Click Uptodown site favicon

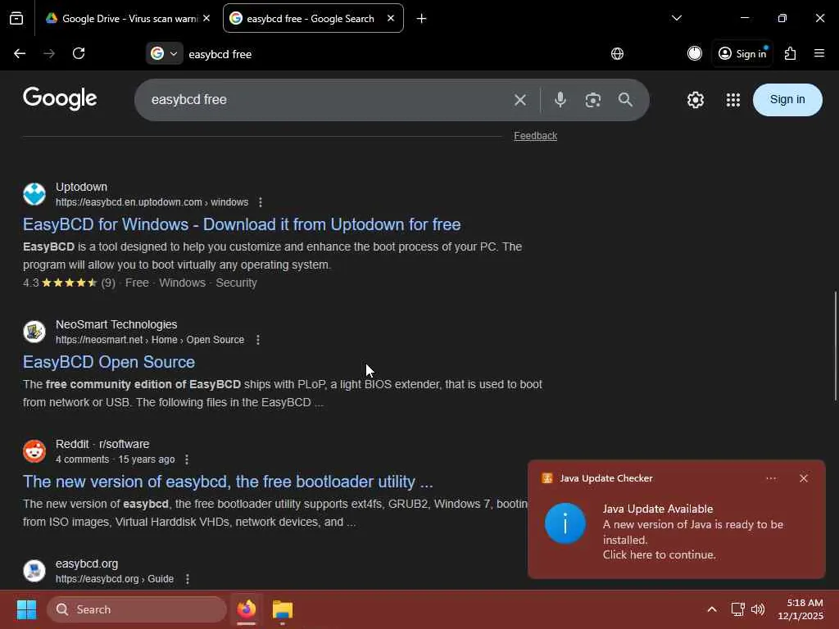[x=34, y=194]
